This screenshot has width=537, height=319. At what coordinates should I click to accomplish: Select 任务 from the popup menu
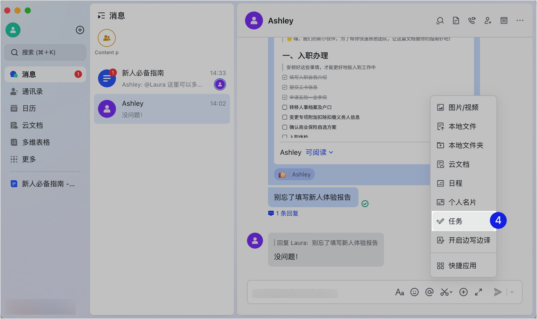pyautogui.click(x=455, y=221)
